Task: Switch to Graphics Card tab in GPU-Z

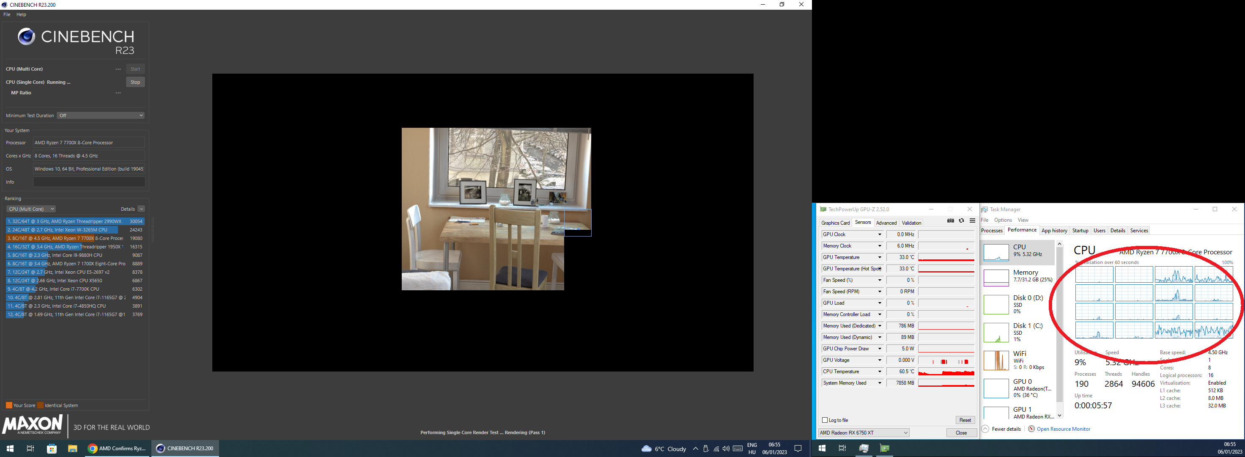Action: click(x=835, y=223)
